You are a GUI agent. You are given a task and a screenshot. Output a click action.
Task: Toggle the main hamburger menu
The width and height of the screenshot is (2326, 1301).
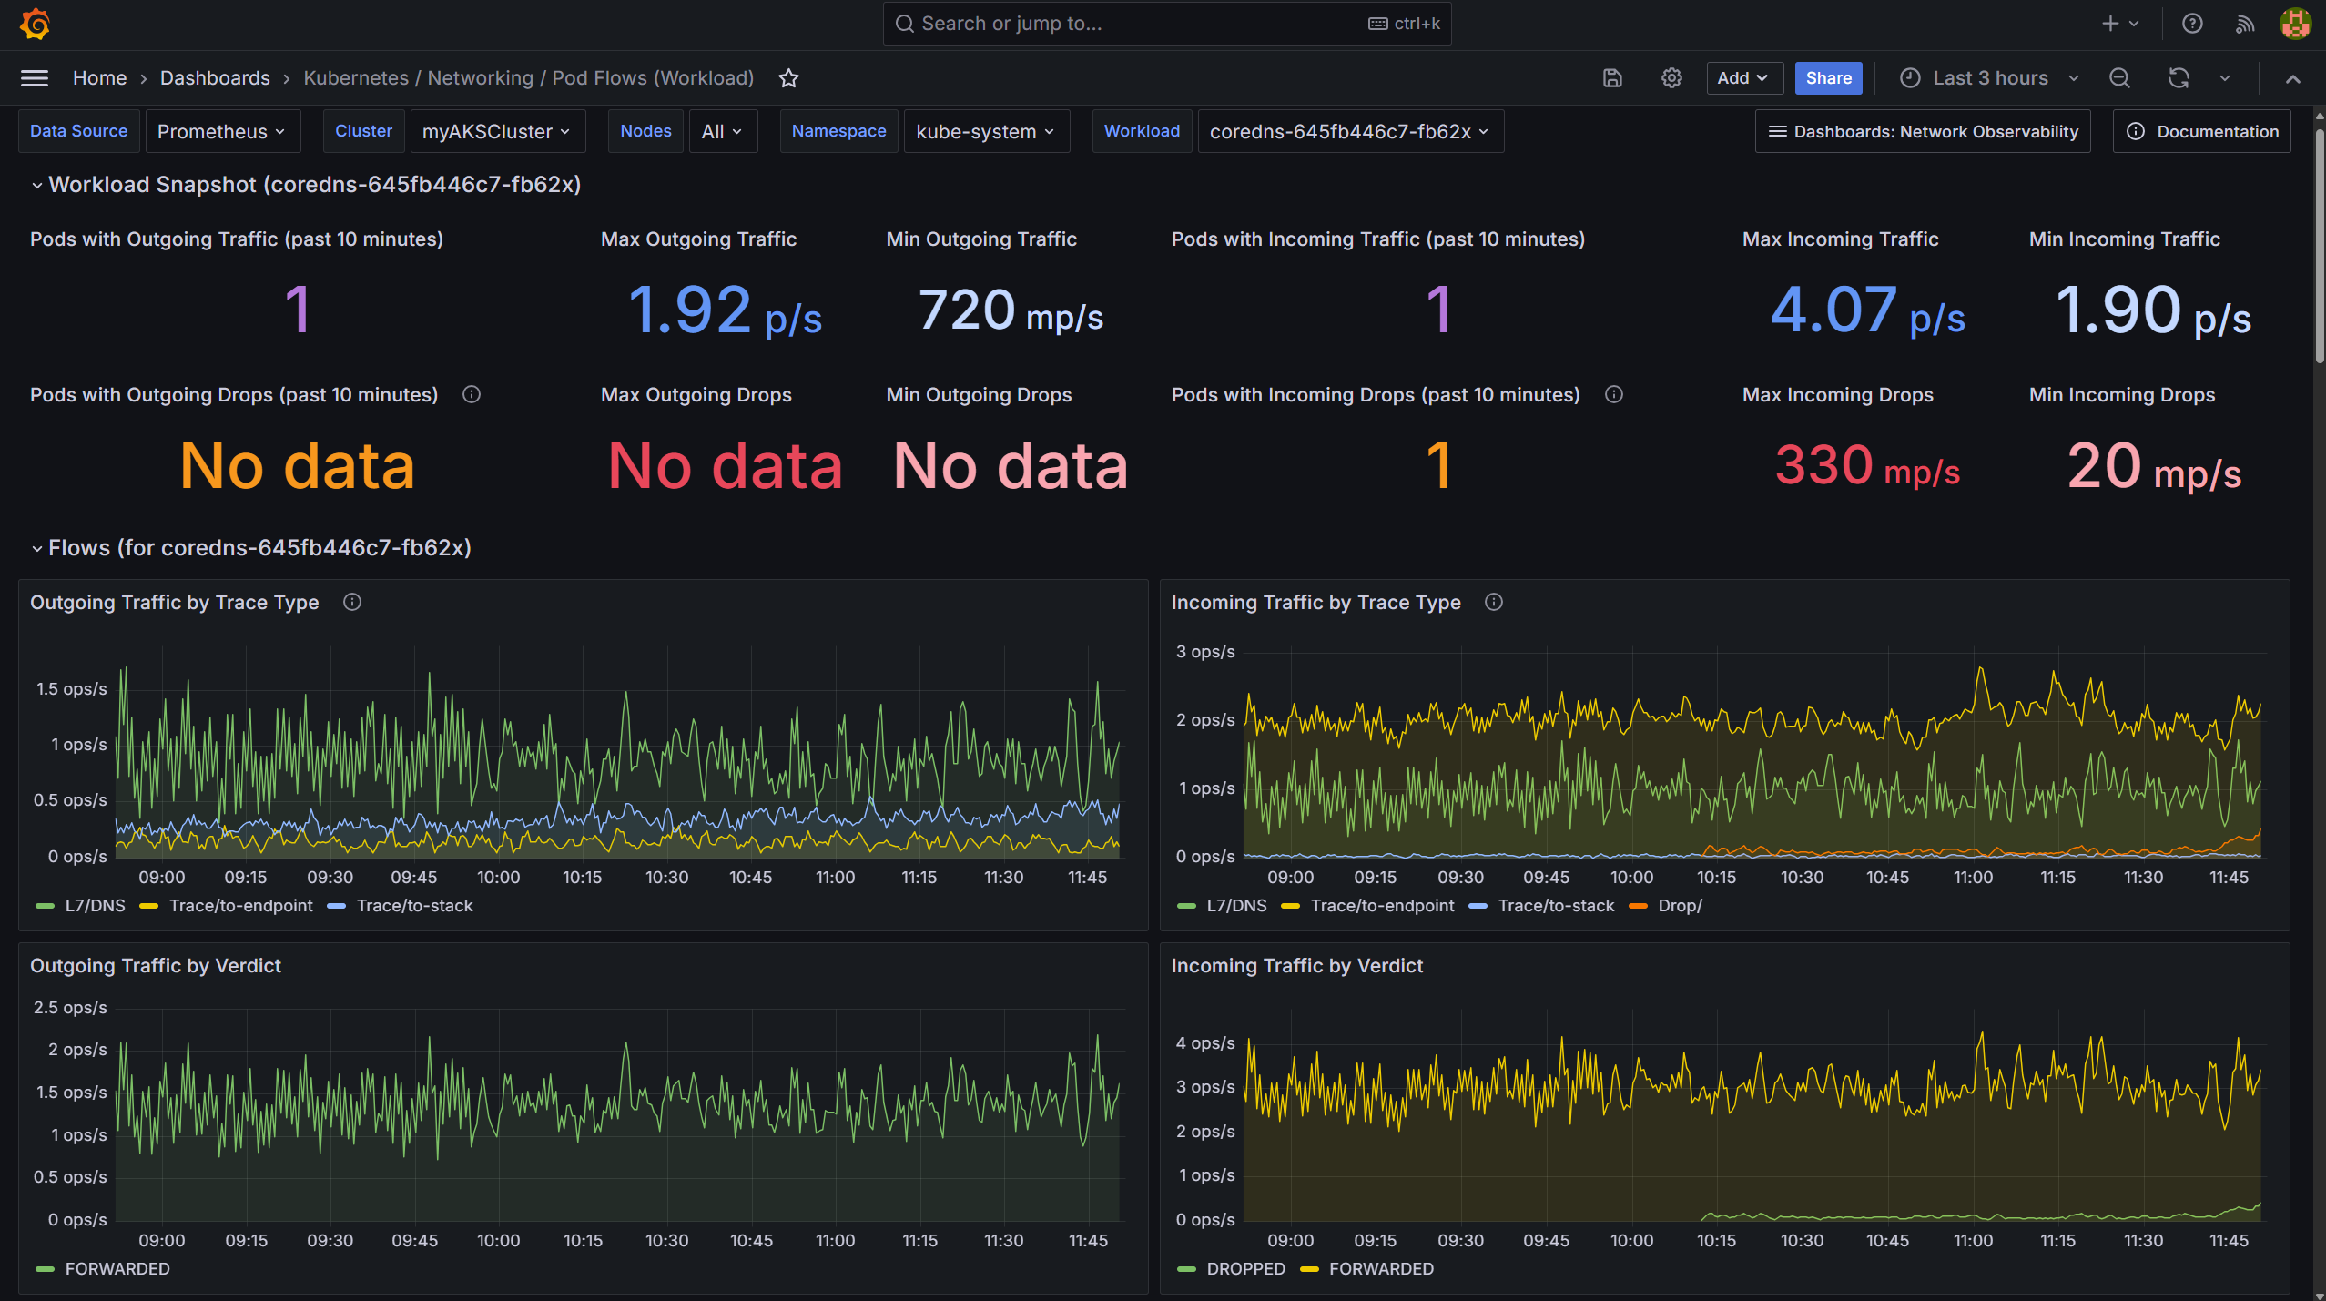tap(35, 78)
